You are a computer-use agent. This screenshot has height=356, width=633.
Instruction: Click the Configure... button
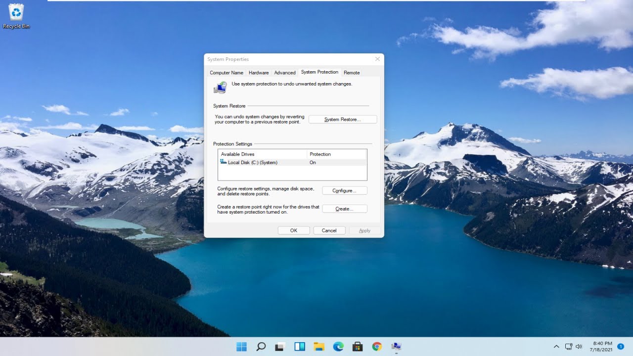[345, 190]
